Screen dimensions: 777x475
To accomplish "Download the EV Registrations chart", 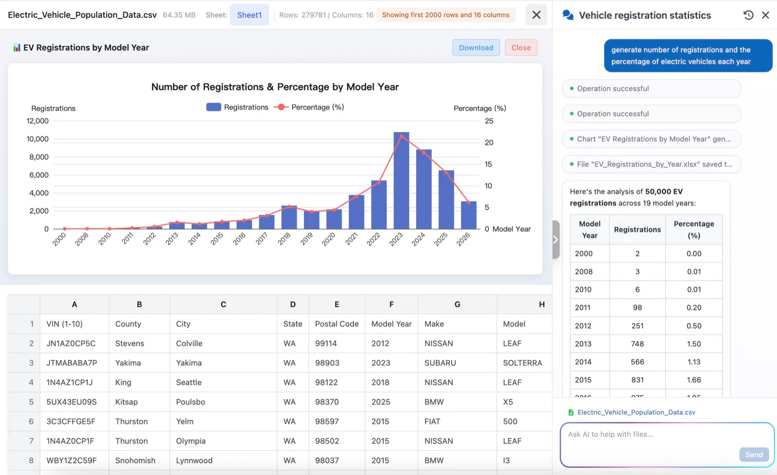I will [476, 48].
